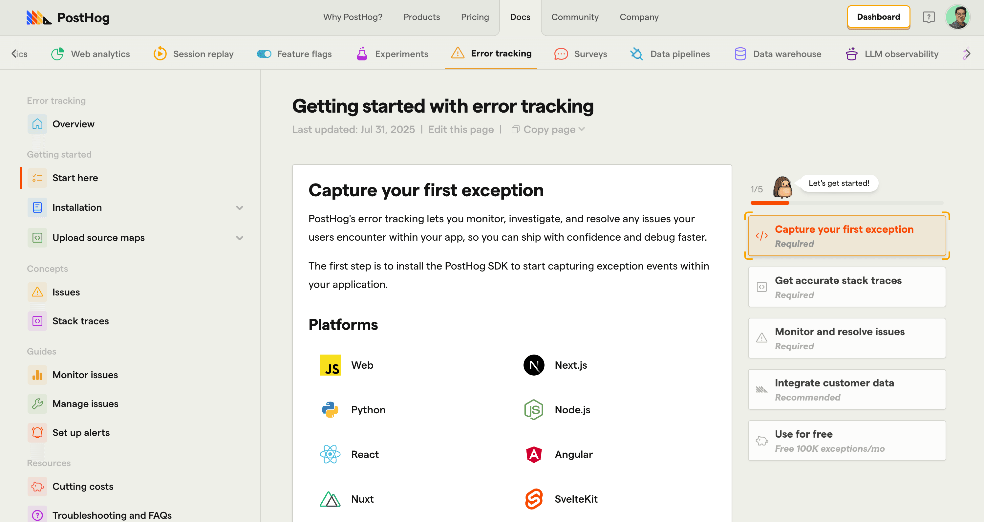Open the Products menu

click(x=422, y=17)
